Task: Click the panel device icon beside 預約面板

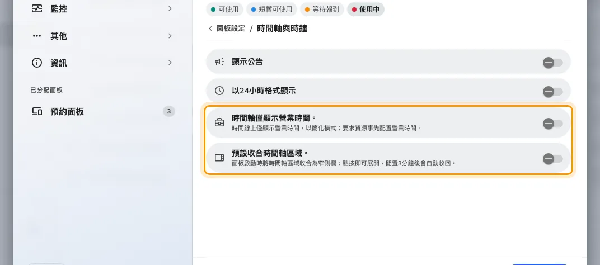Action: click(37, 112)
